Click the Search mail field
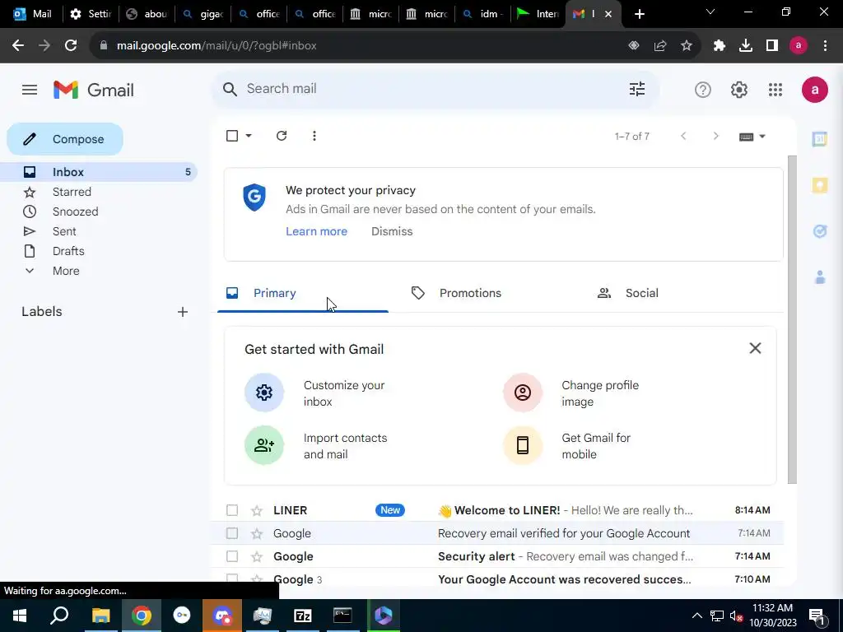 (x=435, y=89)
